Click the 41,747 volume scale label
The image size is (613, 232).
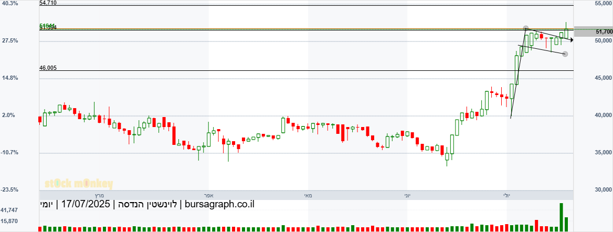[x=9, y=210]
